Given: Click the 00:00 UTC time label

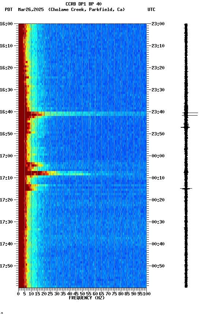Looking at the screenshot, I should click(x=158, y=156).
